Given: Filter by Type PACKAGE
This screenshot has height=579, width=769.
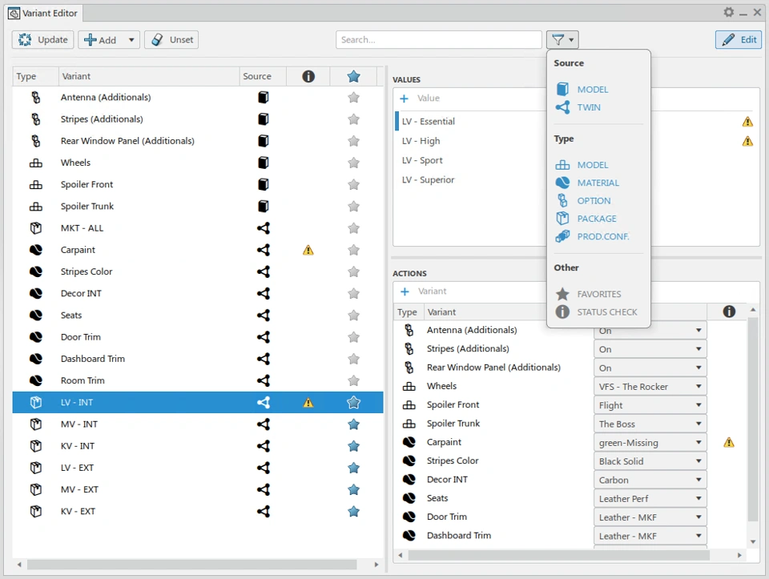Looking at the screenshot, I should (586, 219).
